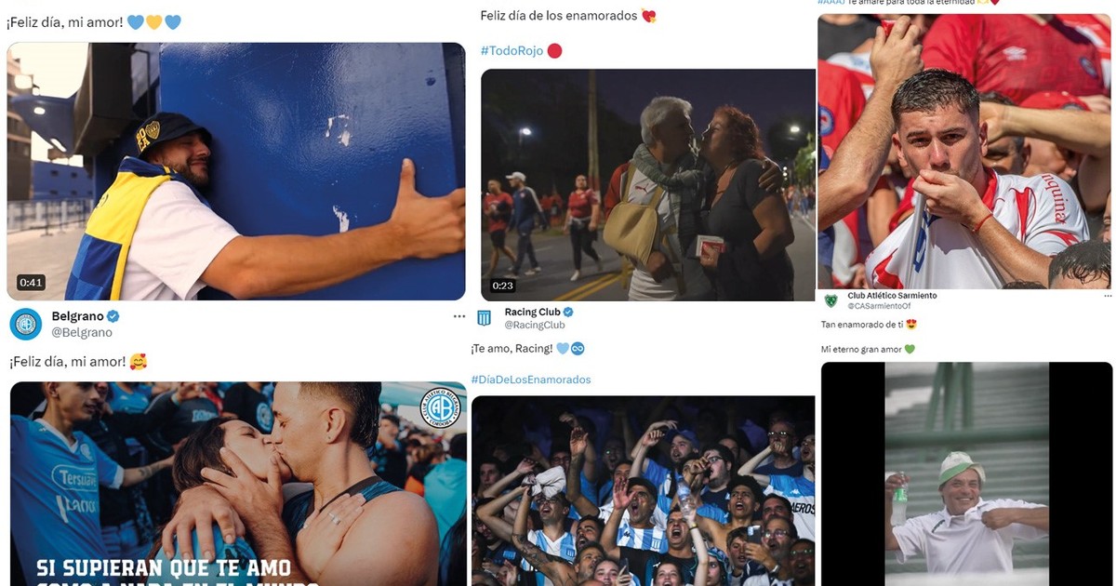Click Racing Club's verified checkmark badge
Viewport: 1116px width, 586px height.
[x=568, y=313]
